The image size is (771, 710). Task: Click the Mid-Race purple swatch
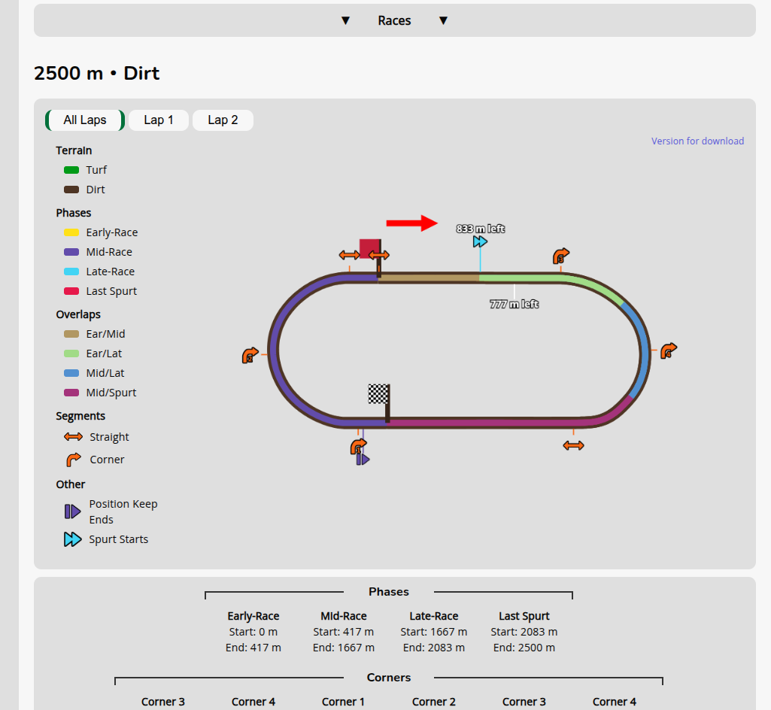71,252
